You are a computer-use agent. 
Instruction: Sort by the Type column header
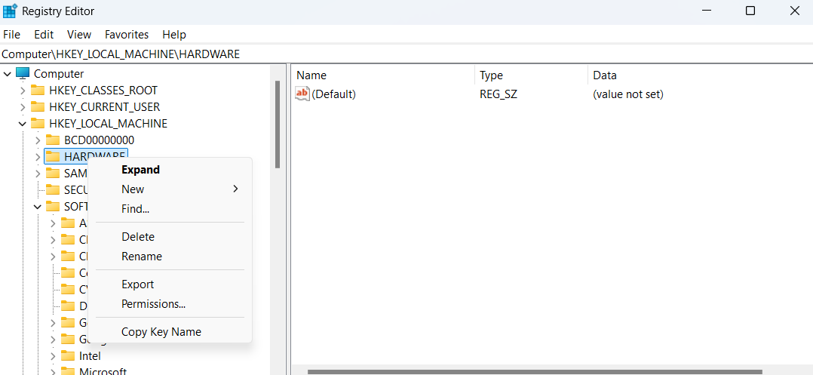point(532,75)
